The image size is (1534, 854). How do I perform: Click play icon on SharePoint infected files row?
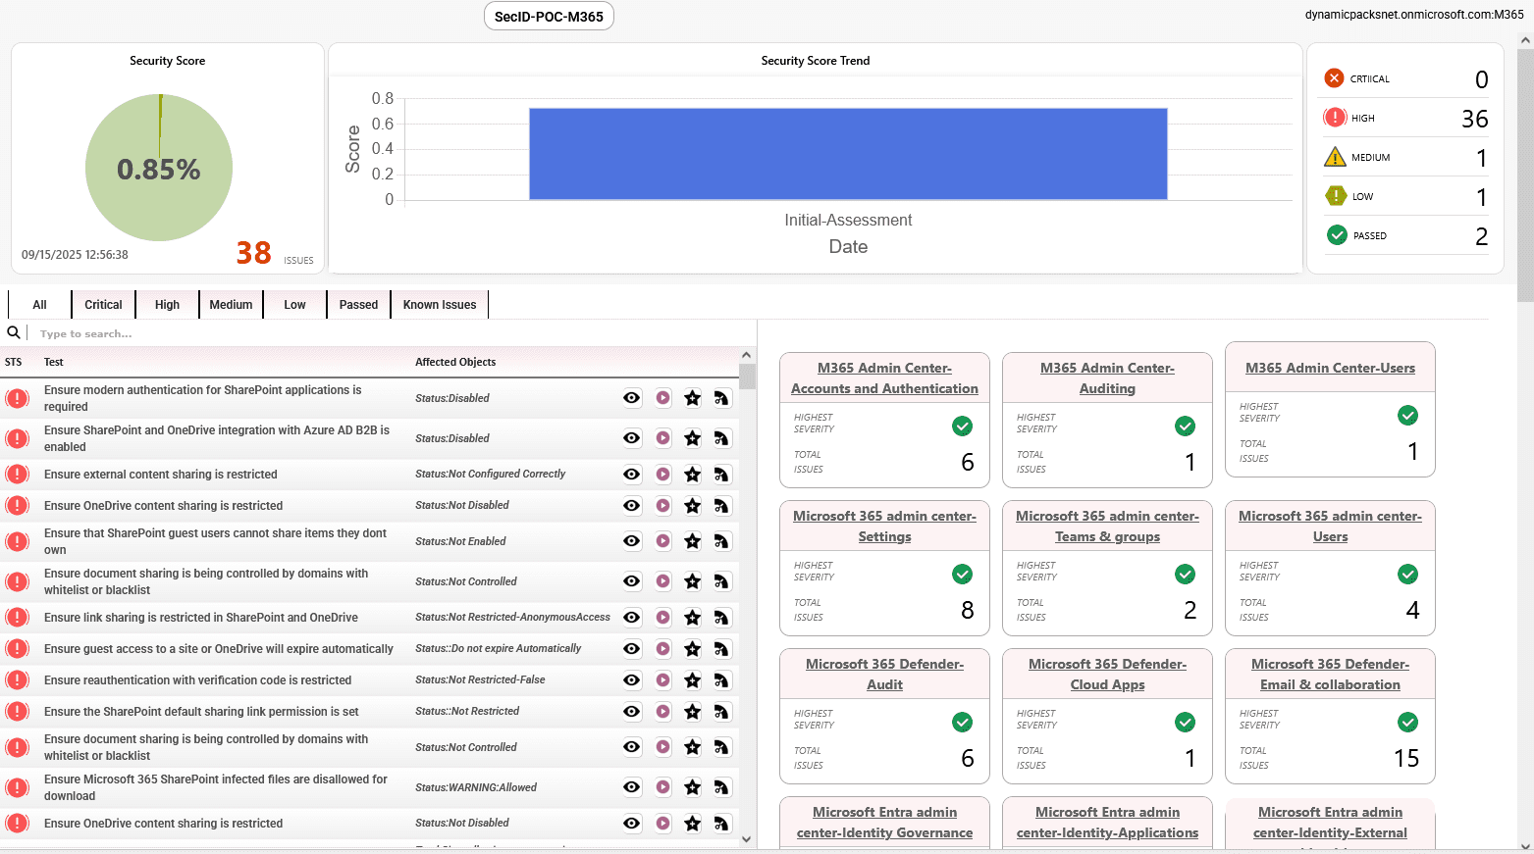[663, 787]
